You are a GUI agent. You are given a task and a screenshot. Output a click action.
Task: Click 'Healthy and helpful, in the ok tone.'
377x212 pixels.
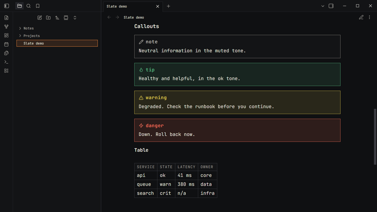[x=190, y=78]
